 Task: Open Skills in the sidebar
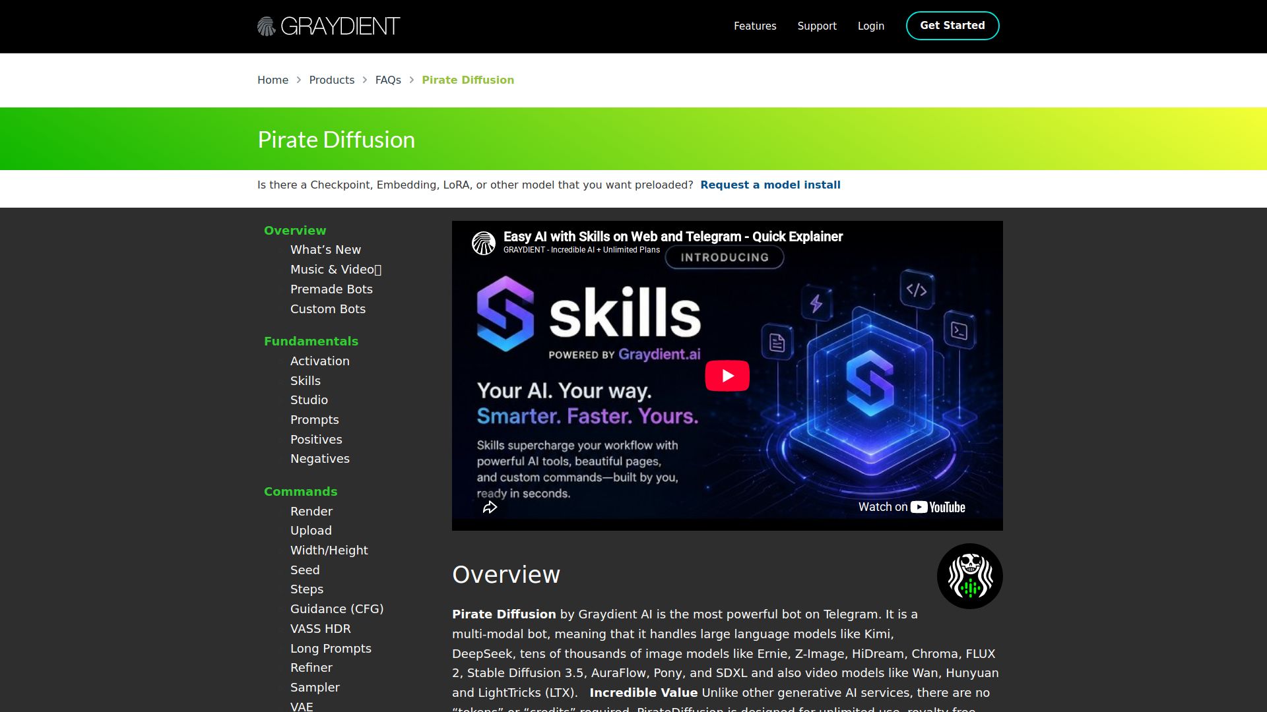click(x=306, y=381)
